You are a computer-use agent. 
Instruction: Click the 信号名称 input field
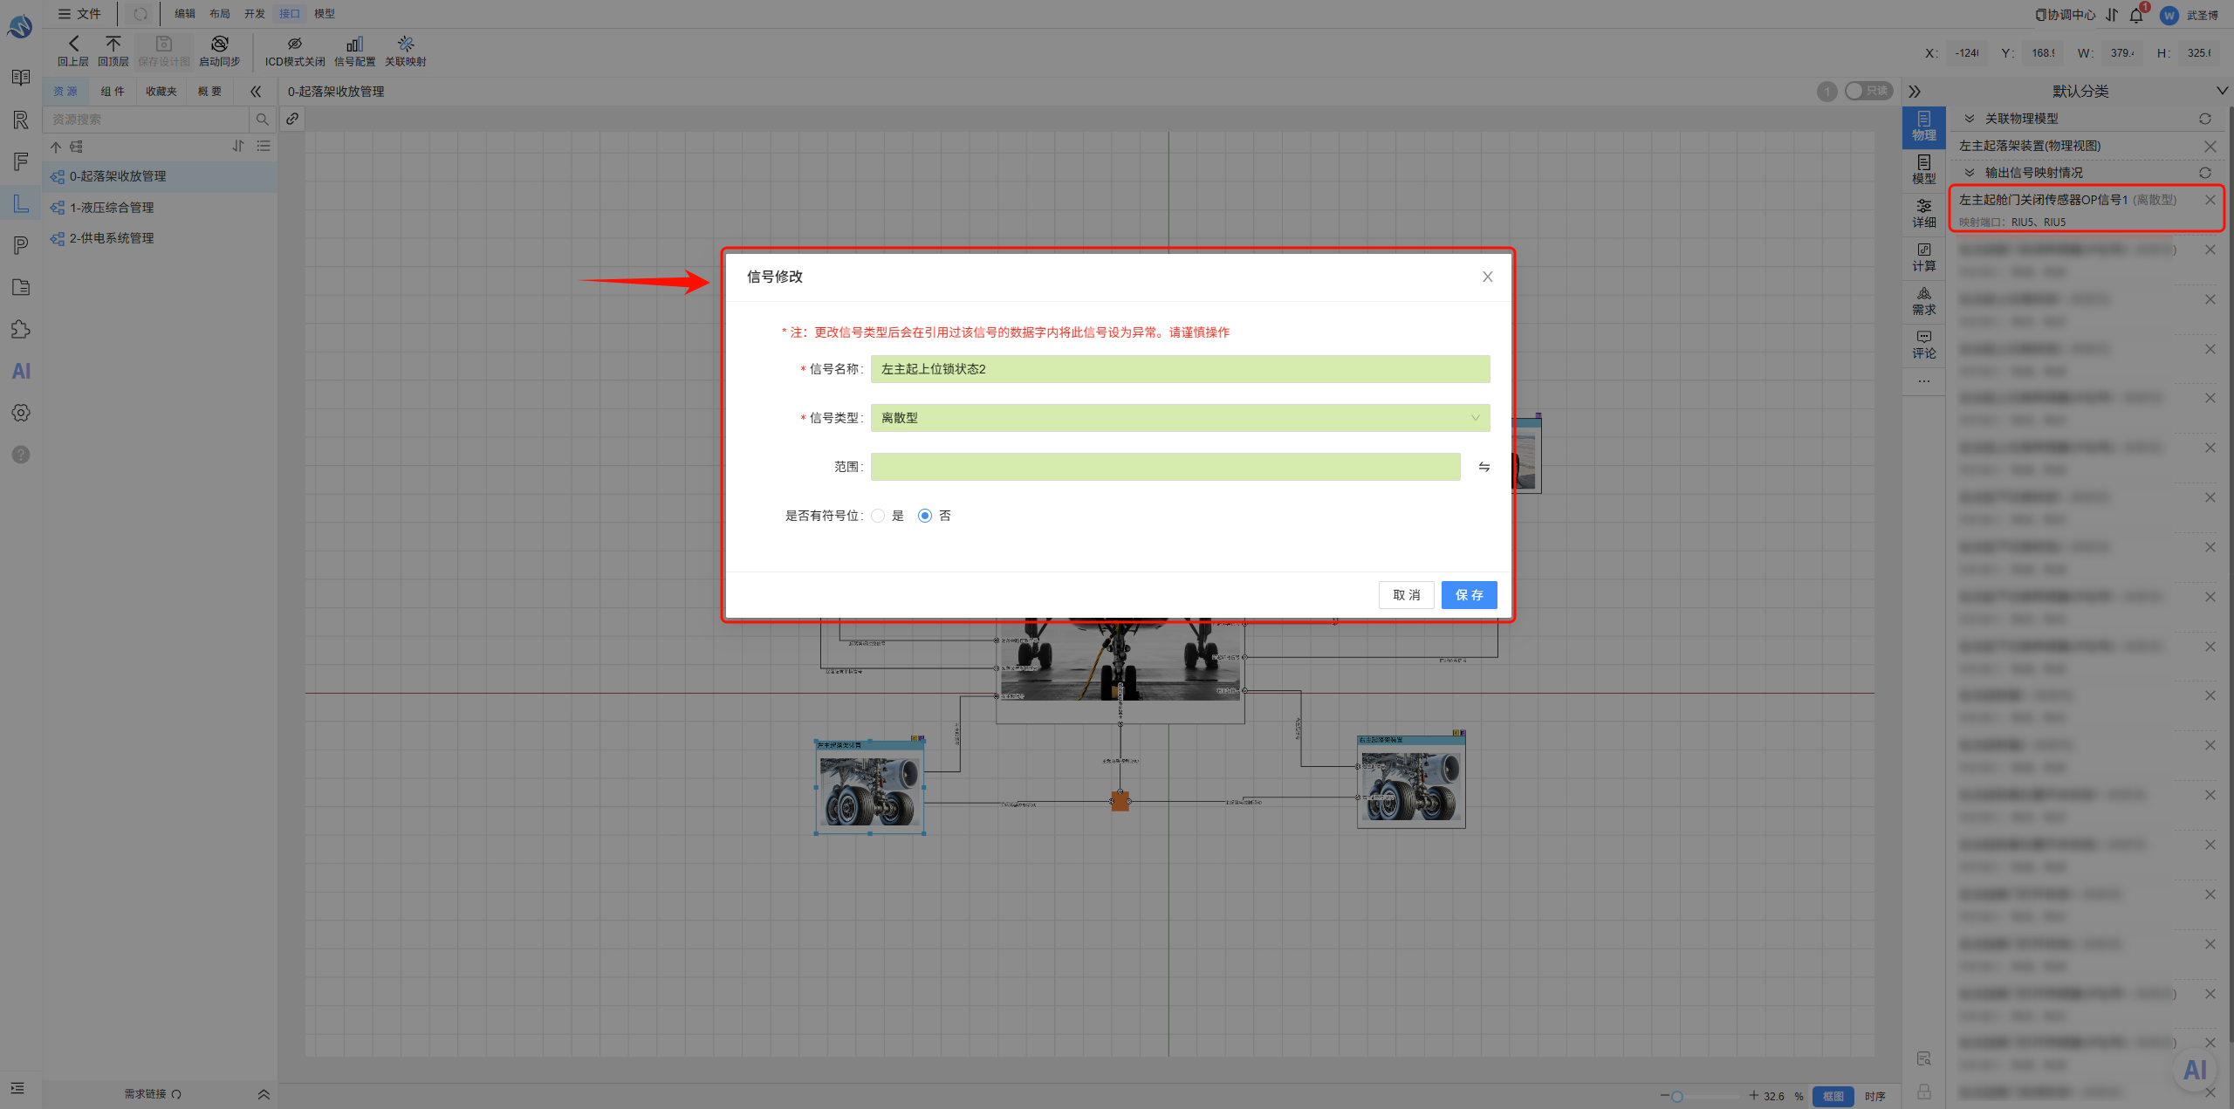[x=1180, y=369]
